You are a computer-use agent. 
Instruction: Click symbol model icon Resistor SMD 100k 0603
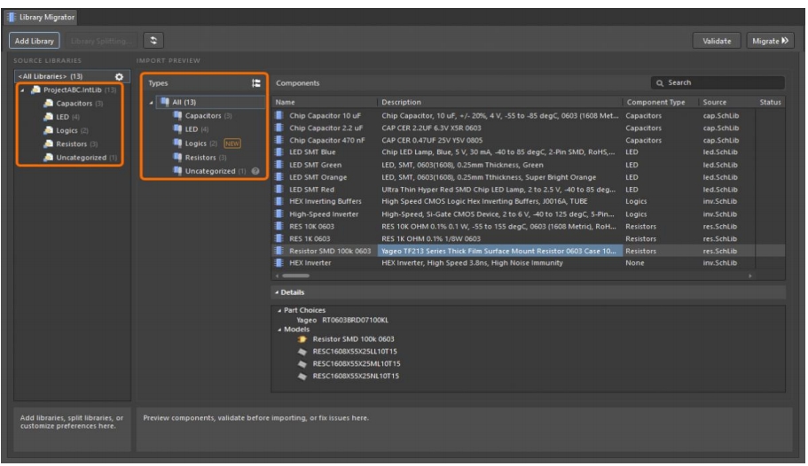(302, 339)
